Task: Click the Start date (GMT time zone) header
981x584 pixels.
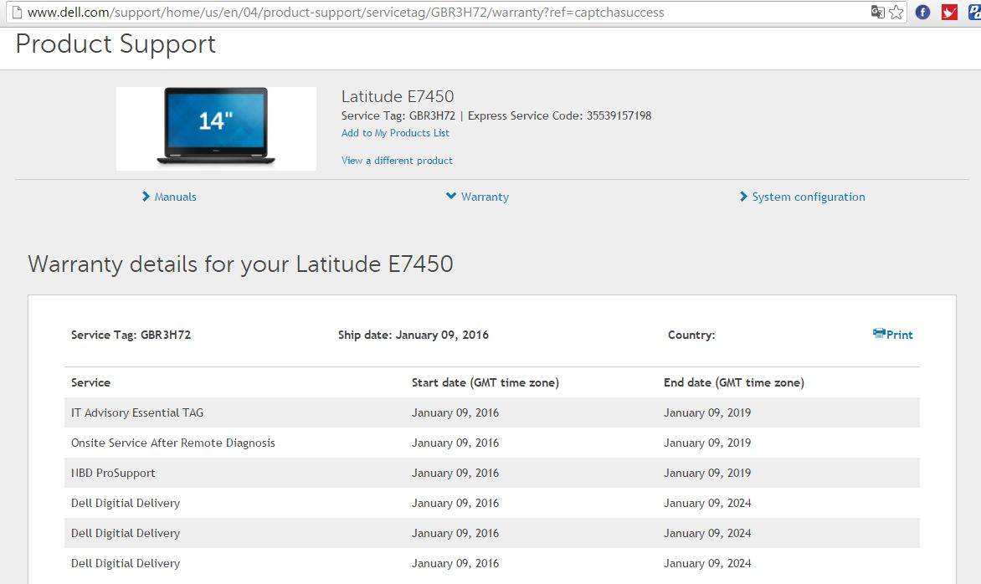Action: click(485, 382)
